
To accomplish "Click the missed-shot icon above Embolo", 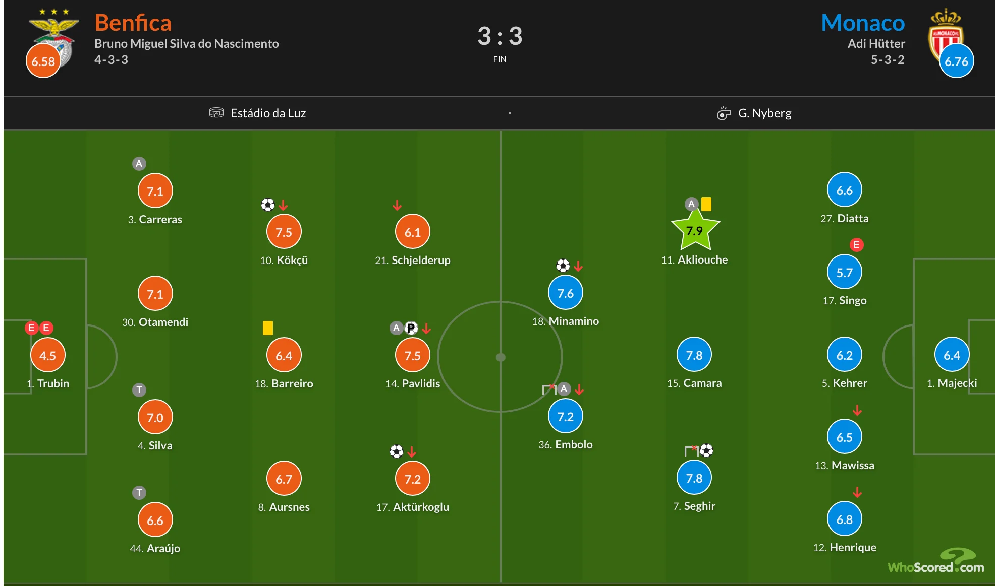I will (x=548, y=389).
